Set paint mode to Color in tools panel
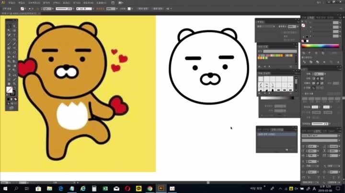 coord(9,99)
